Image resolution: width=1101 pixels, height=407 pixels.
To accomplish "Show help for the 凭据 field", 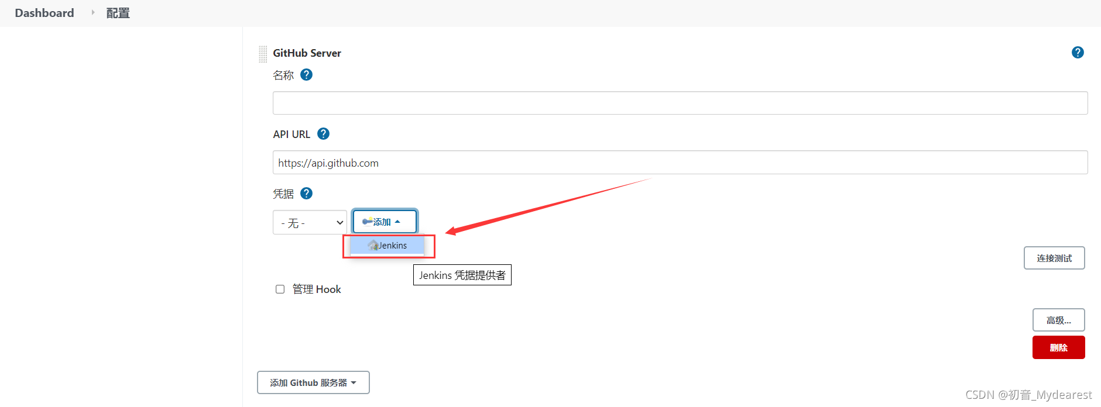I will [306, 194].
